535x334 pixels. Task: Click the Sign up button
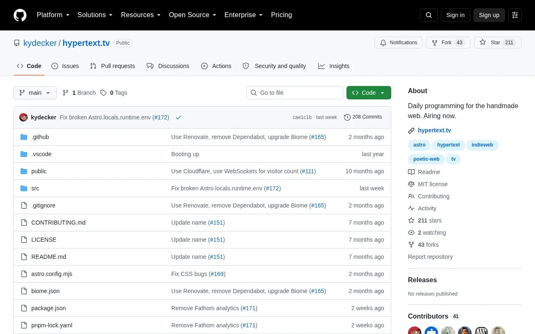489,15
